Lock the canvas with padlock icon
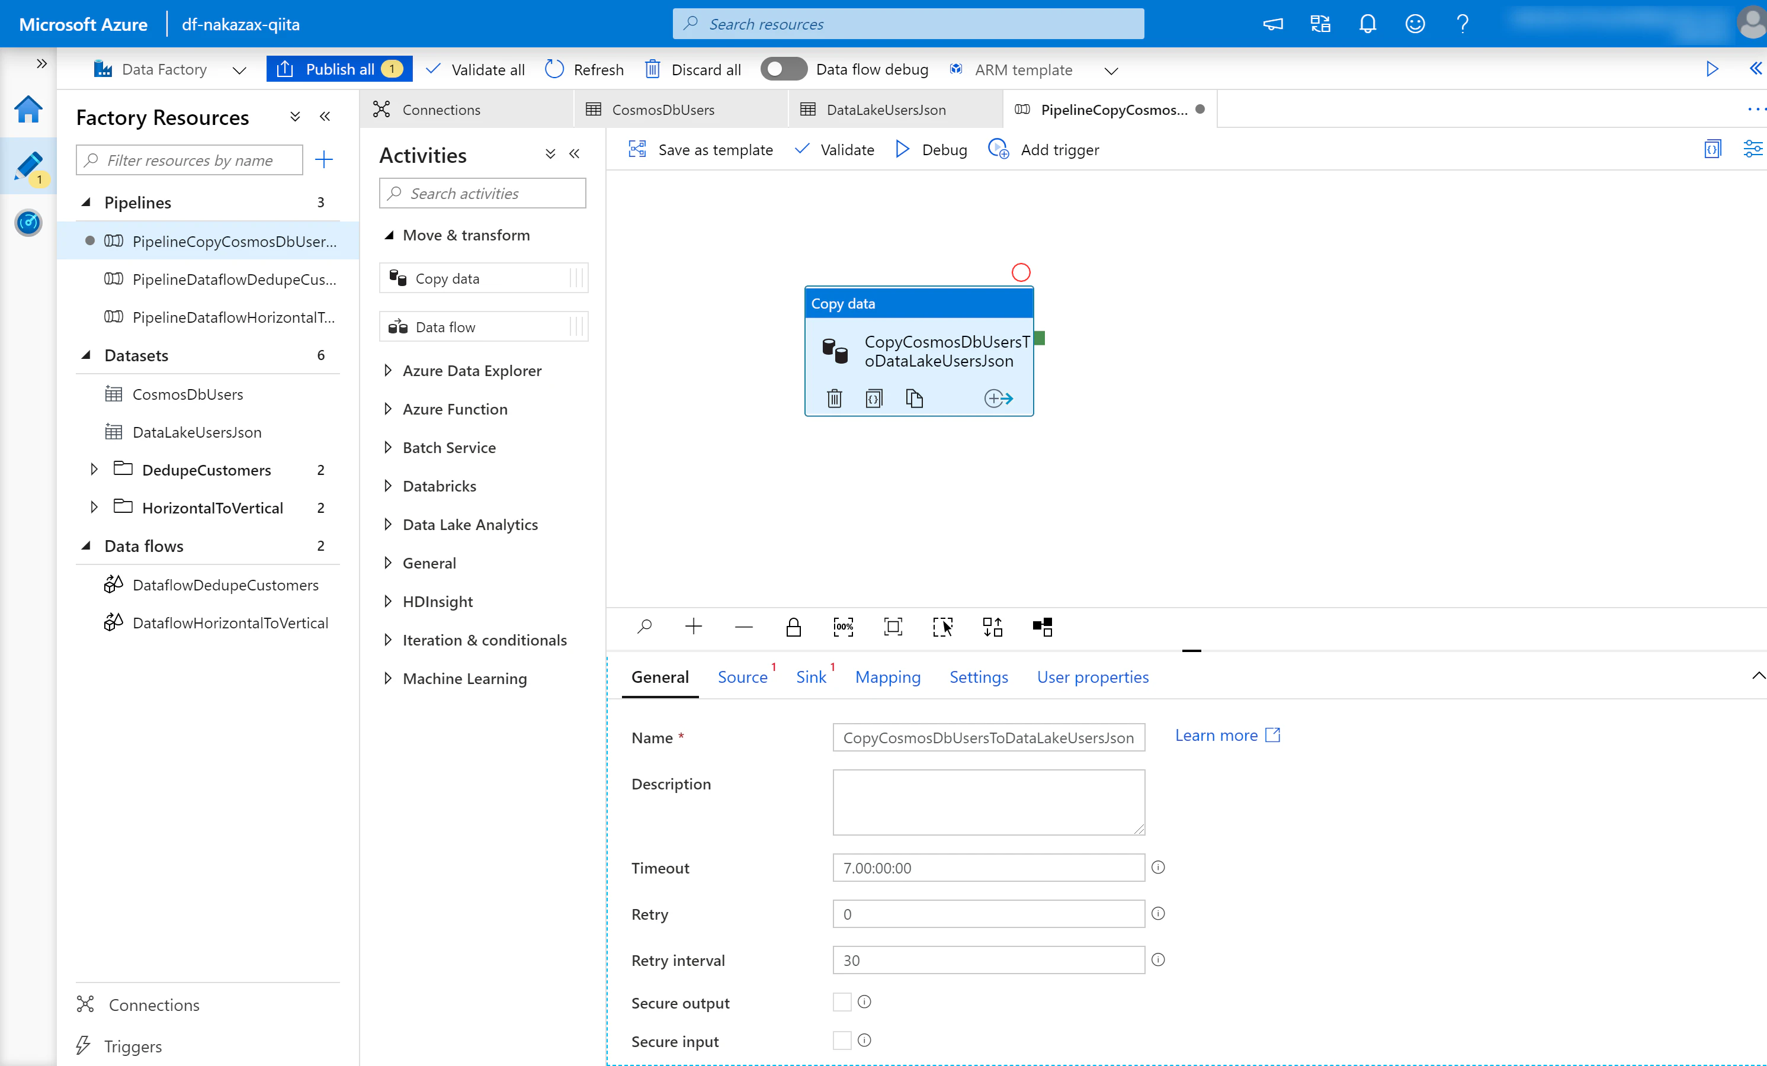Viewport: 1767px width, 1066px height. (x=793, y=627)
